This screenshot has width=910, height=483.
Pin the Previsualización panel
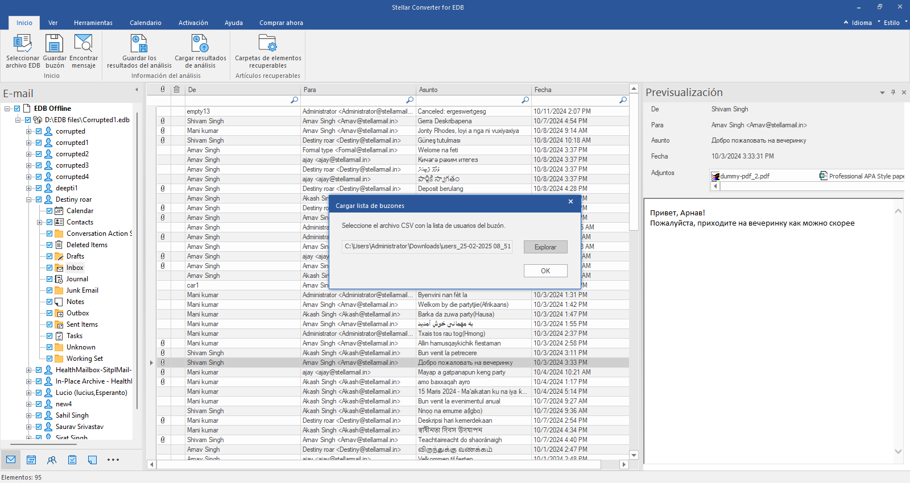[x=893, y=92]
